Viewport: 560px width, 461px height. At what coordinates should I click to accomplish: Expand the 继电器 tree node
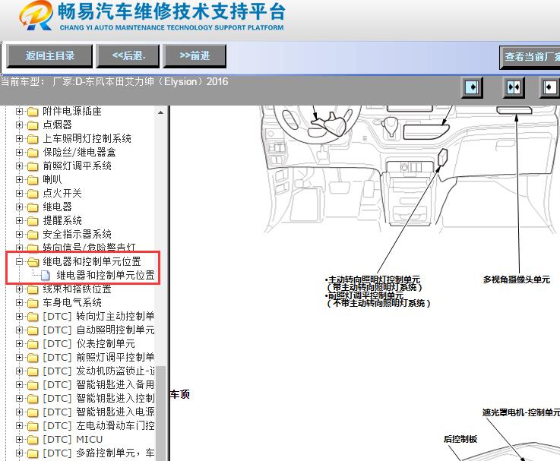pos(19,207)
